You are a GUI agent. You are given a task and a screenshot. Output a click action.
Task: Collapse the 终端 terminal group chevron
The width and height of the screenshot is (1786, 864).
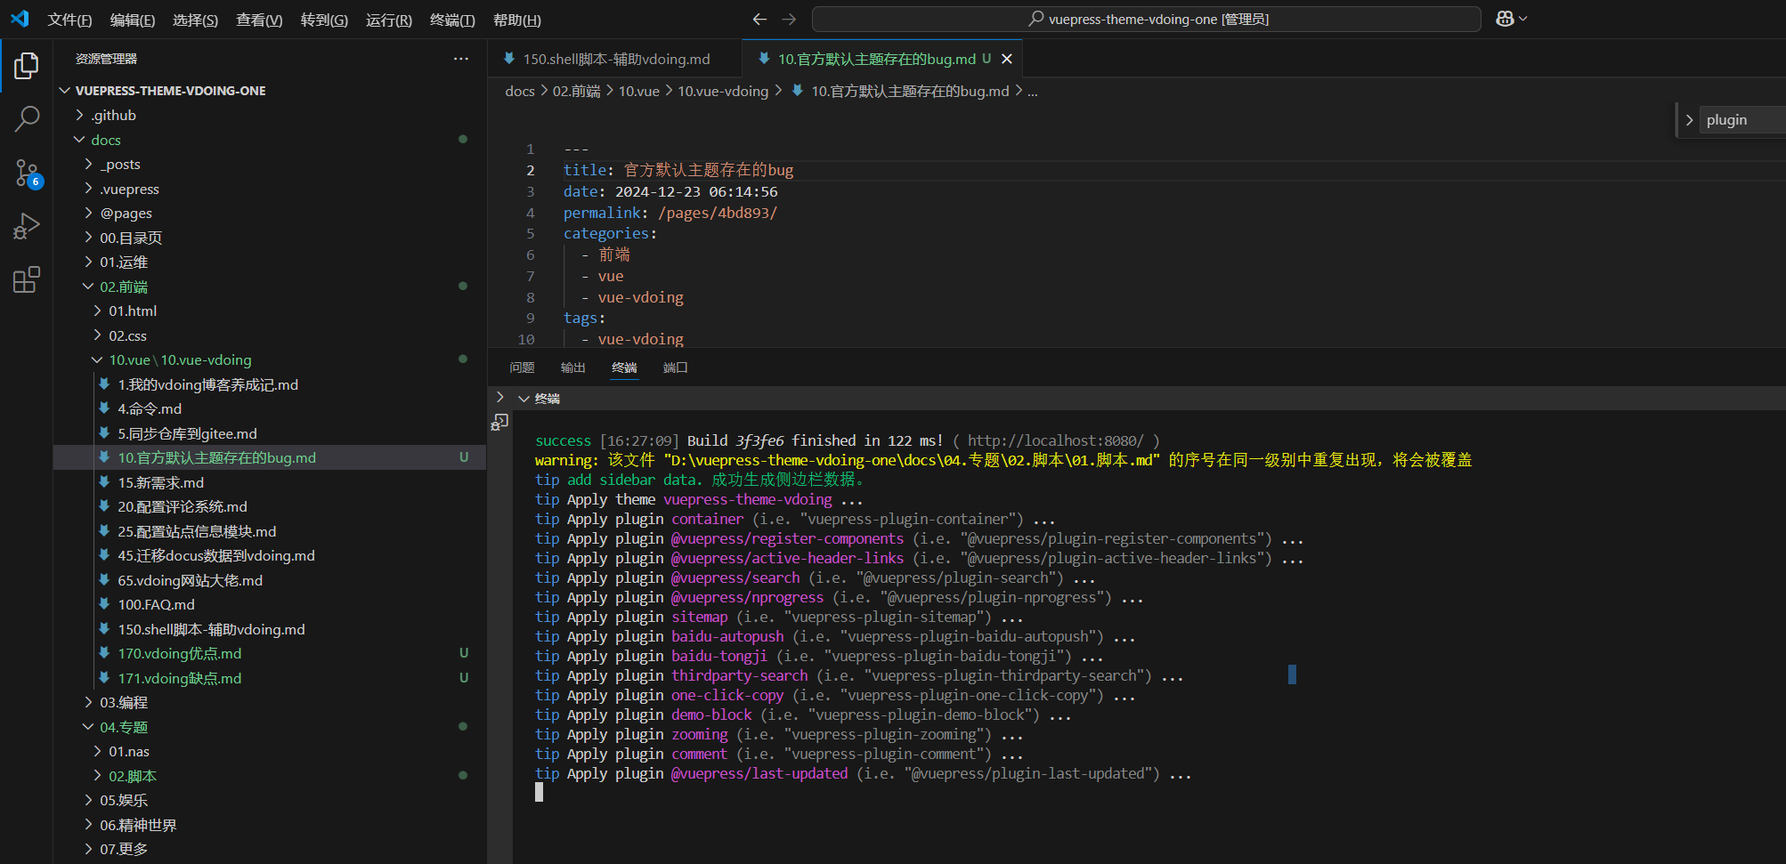pyautogui.click(x=524, y=399)
